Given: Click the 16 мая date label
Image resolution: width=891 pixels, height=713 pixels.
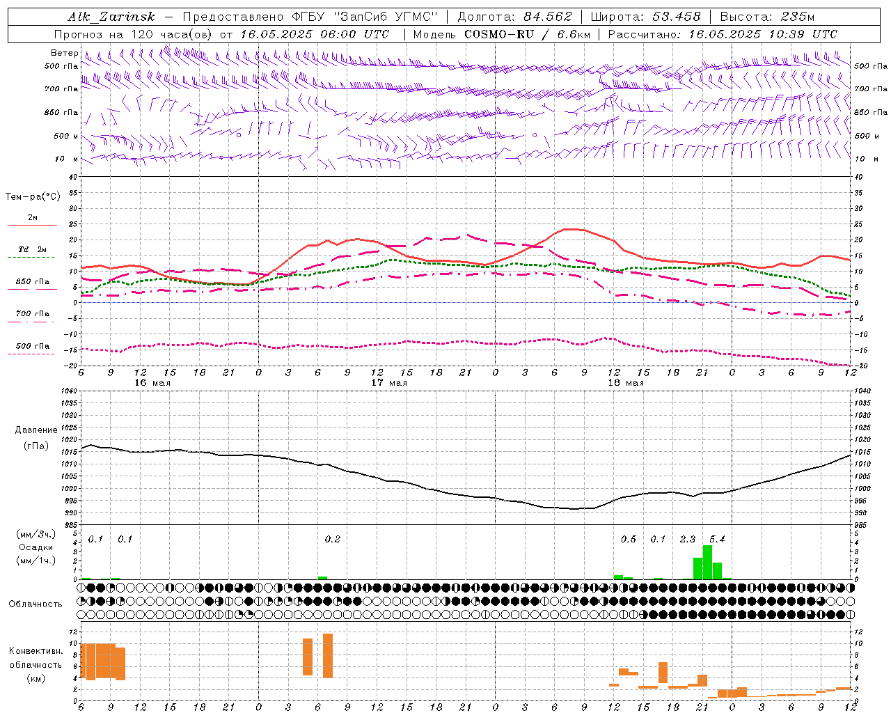Looking at the screenshot, I should tap(152, 383).
